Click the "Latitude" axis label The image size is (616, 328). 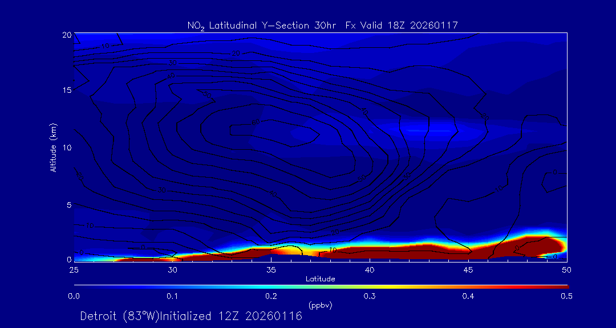(x=321, y=279)
